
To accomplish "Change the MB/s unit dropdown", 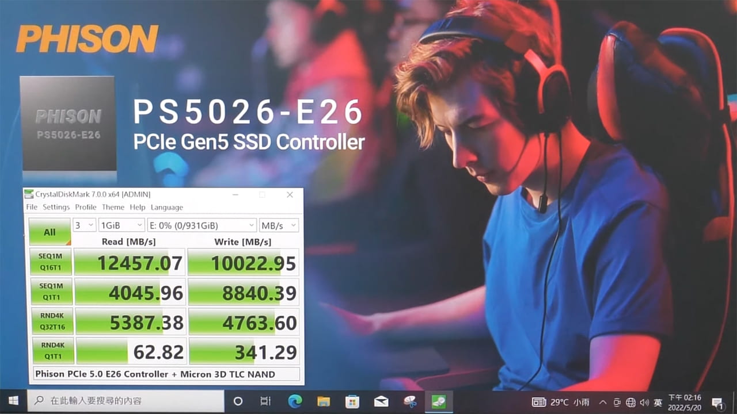I will click(x=279, y=225).
